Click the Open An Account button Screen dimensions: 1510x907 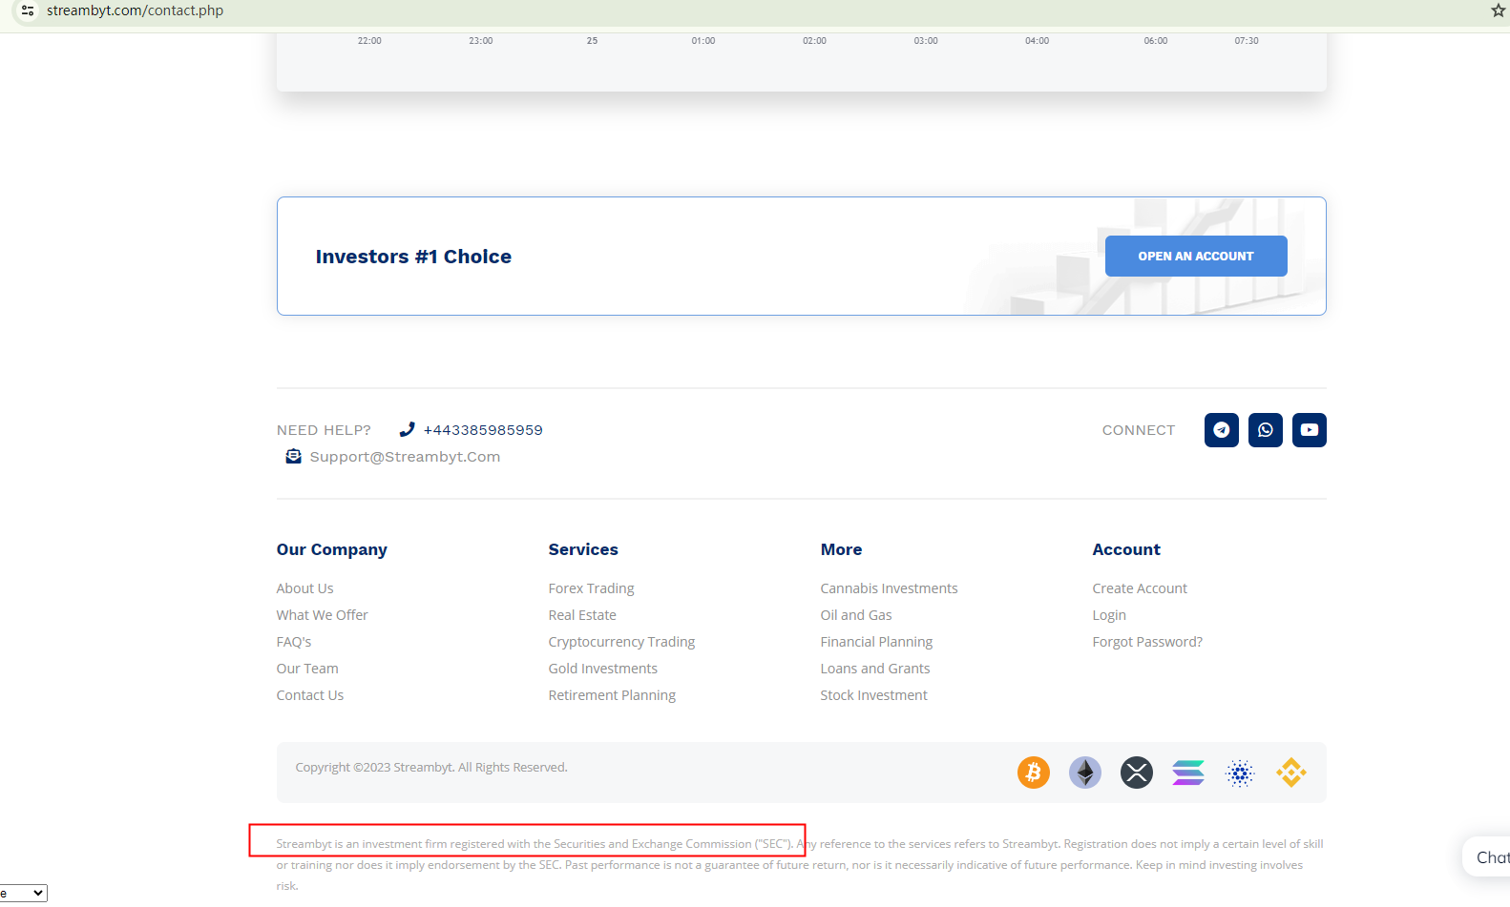pos(1196,256)
